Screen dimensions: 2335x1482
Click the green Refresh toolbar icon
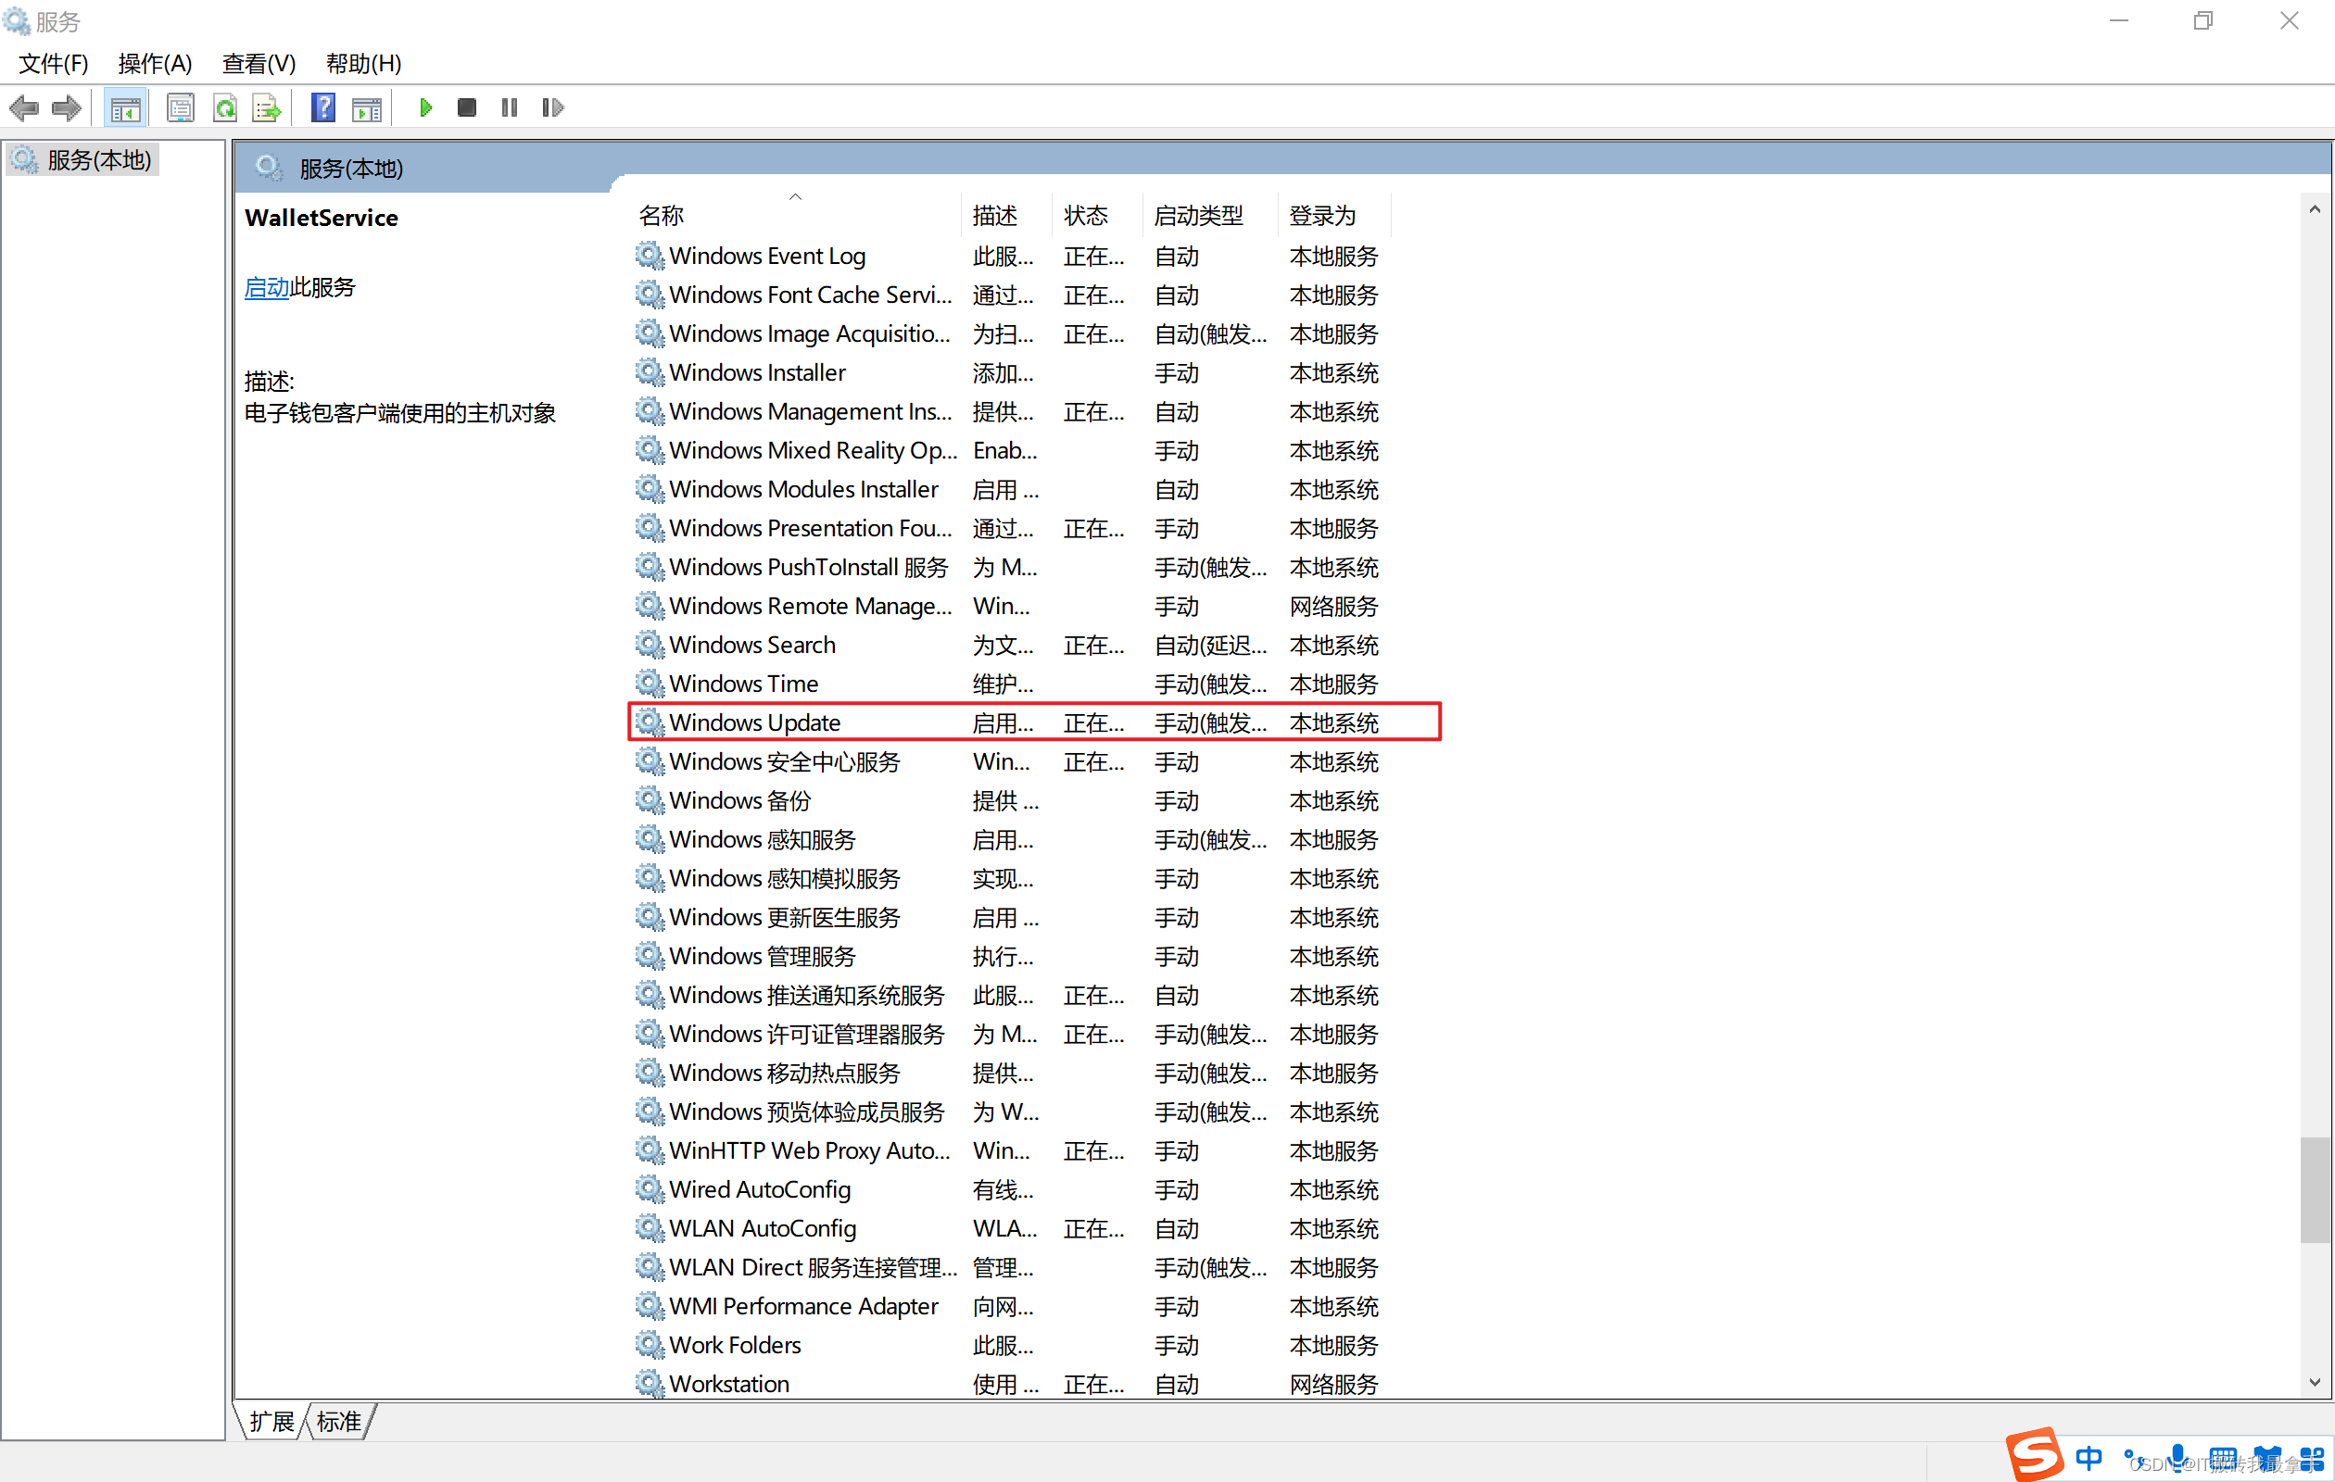point(225,107)
